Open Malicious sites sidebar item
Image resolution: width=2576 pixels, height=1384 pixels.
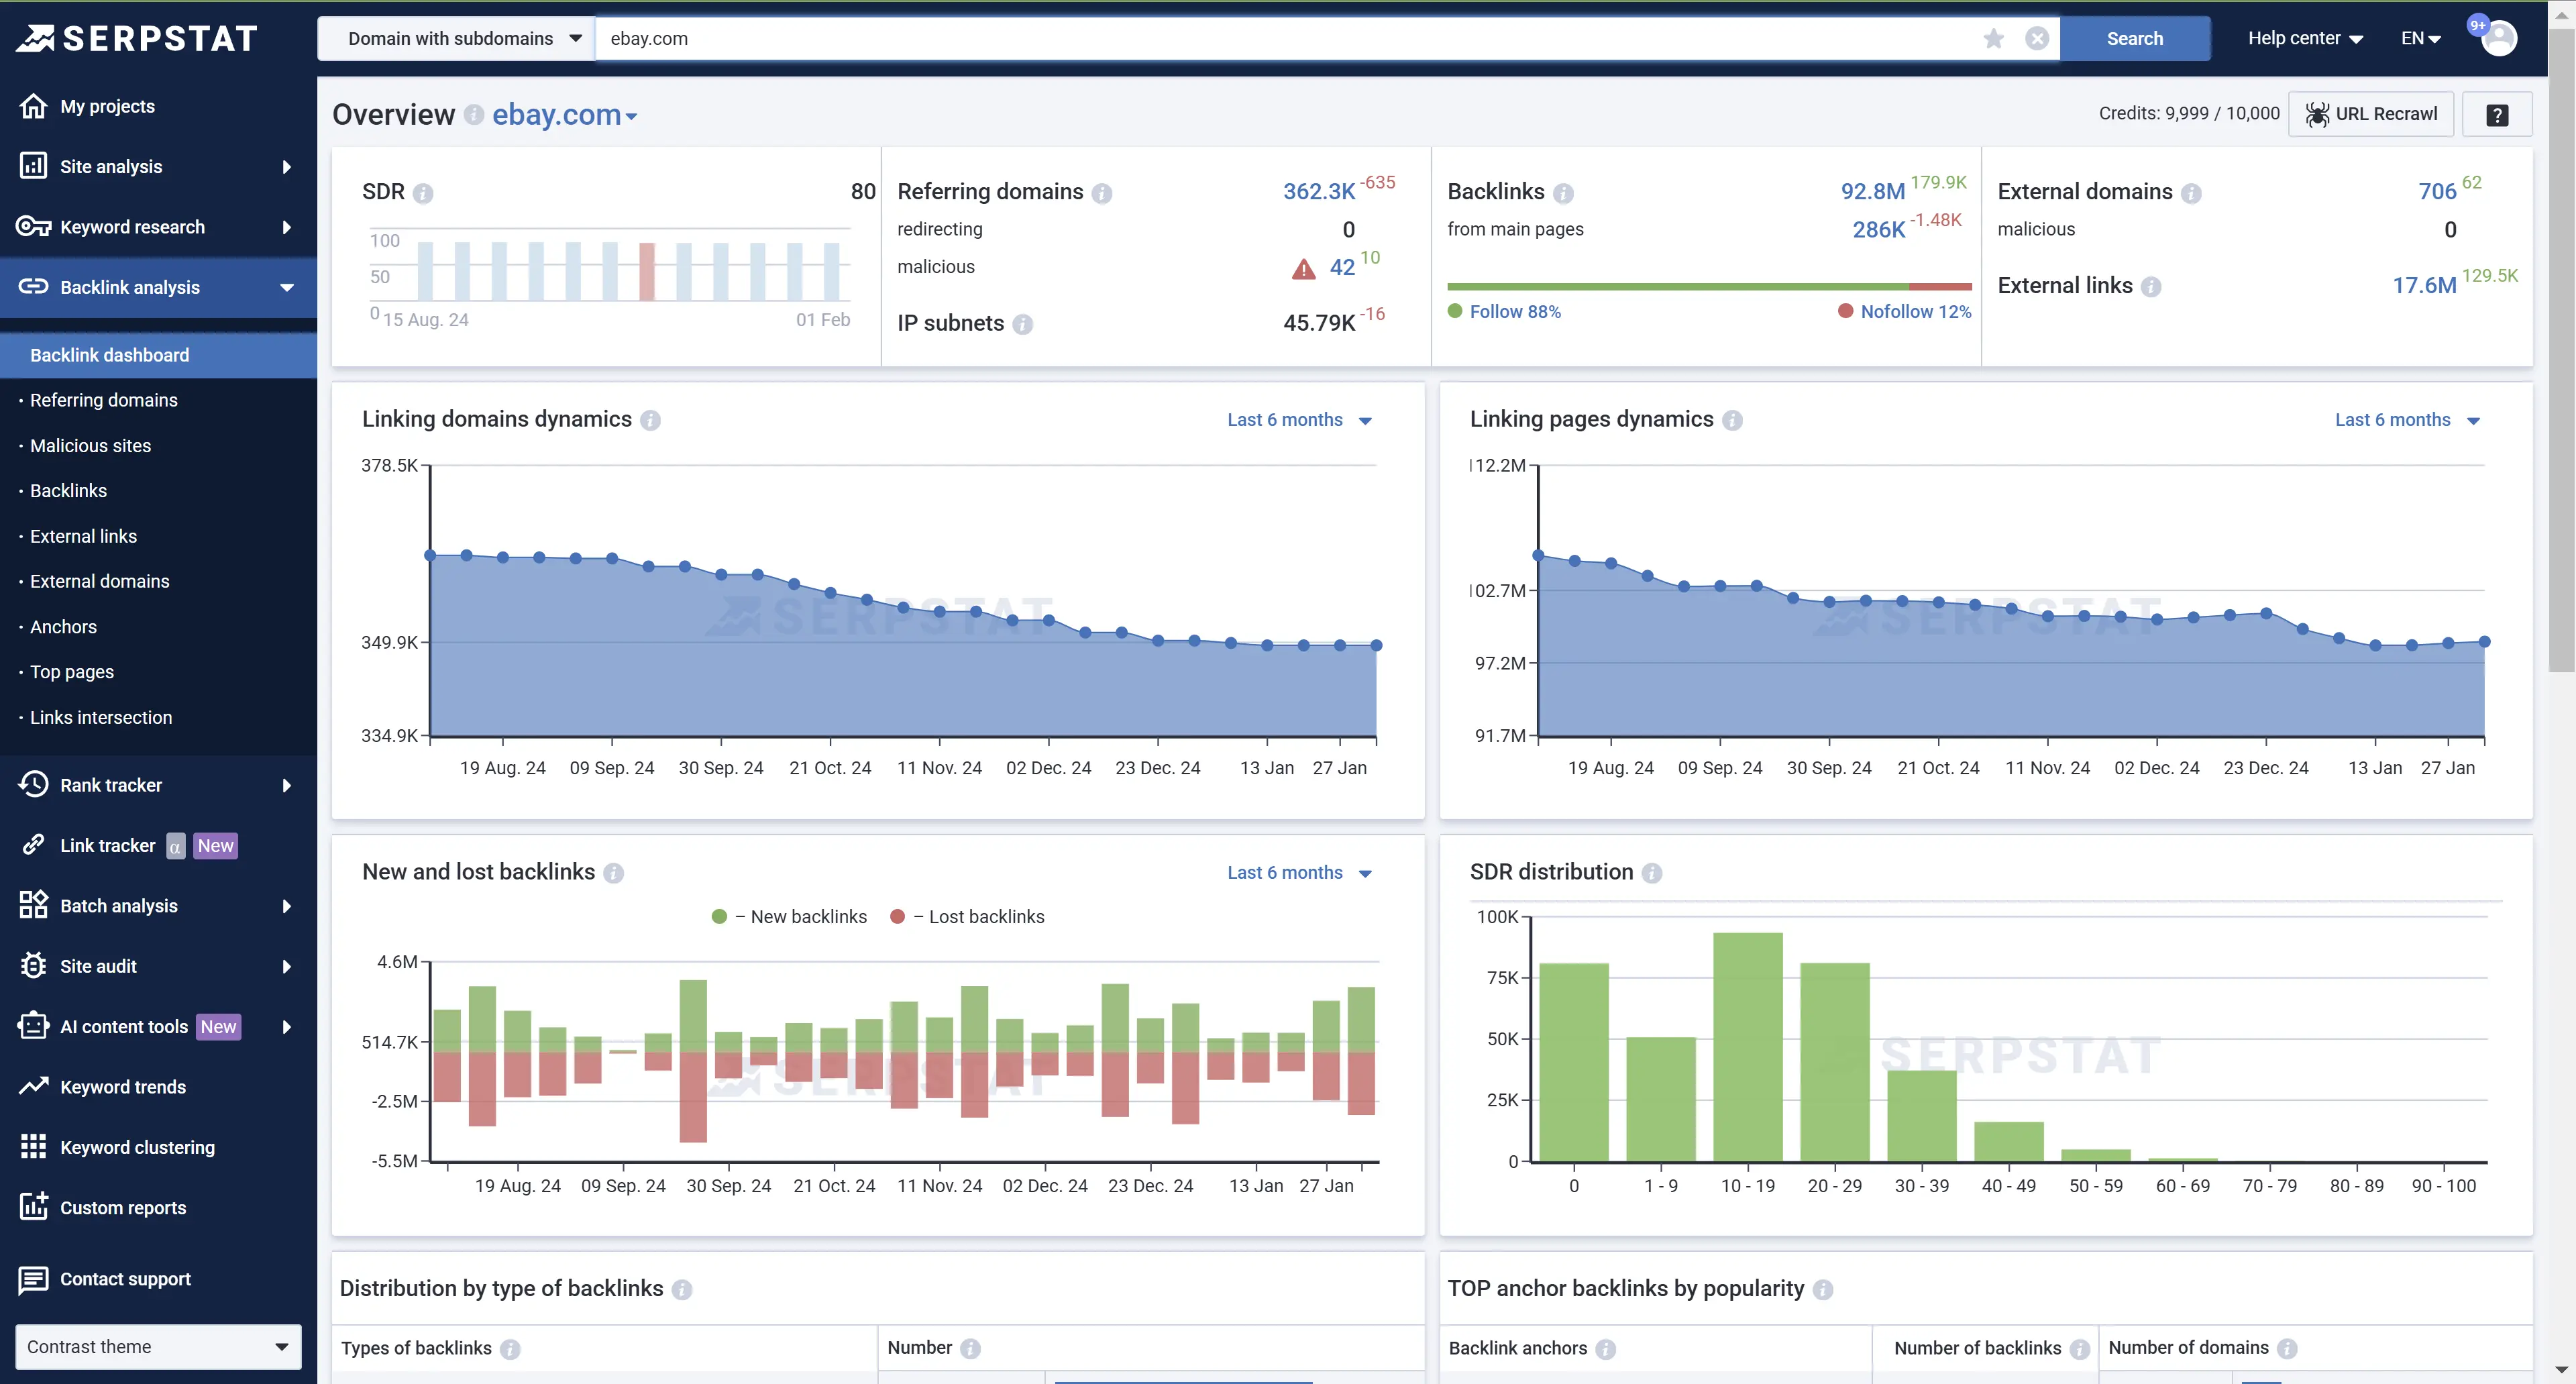[x=91, y=446]
